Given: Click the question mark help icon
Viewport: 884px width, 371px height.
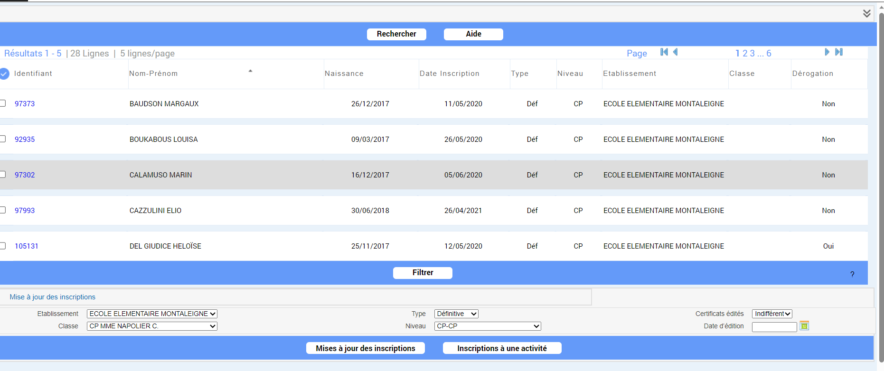Looking at the screenshot, I should (x=852, y=274).
